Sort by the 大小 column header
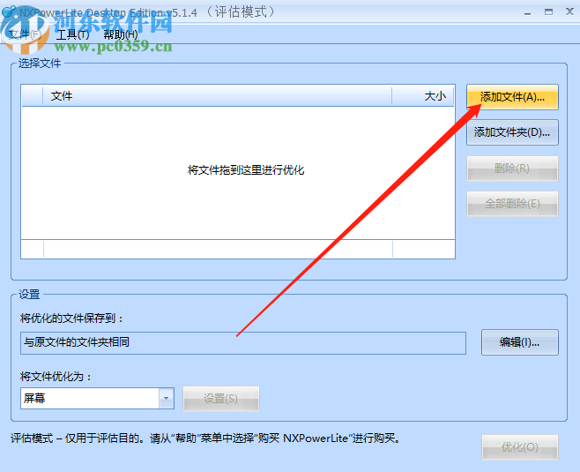This screenshot has height=472, width=580. (x=423, y=96)
